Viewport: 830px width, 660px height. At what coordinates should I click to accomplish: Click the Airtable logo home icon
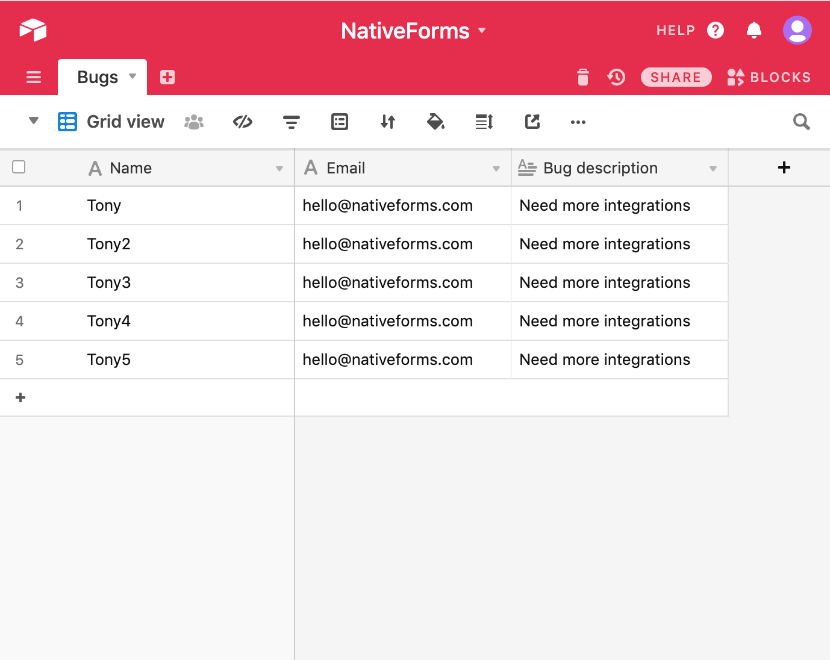(33, 30)
